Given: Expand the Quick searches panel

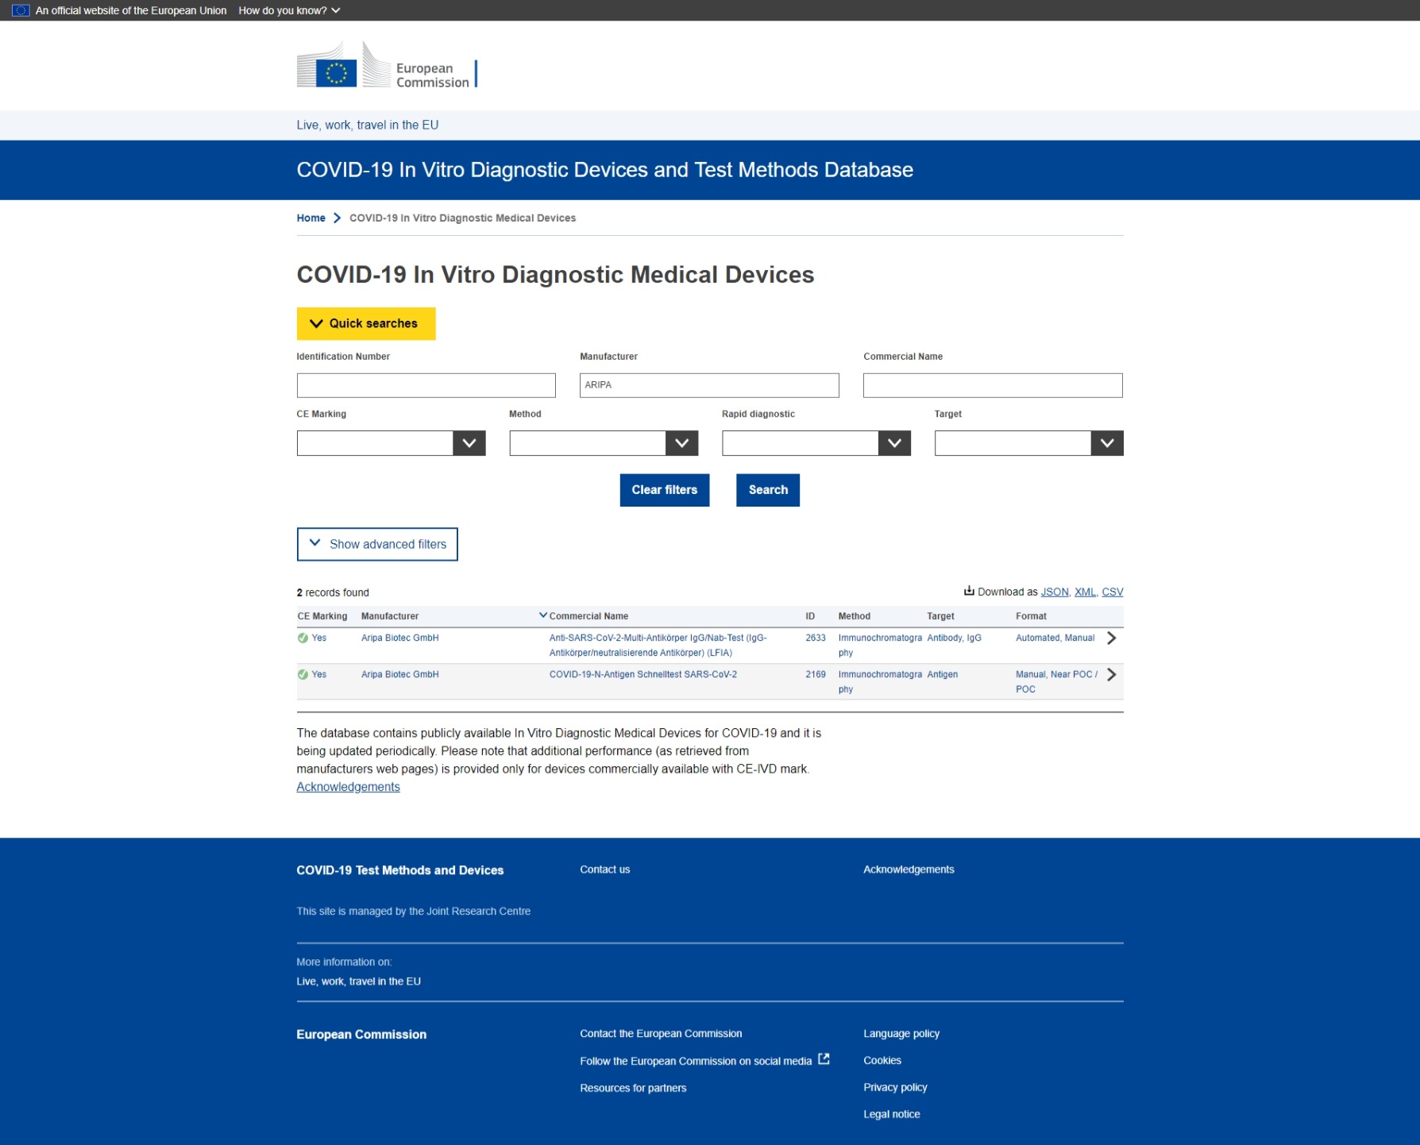Looking at the screenshot, I should [365, 324].
